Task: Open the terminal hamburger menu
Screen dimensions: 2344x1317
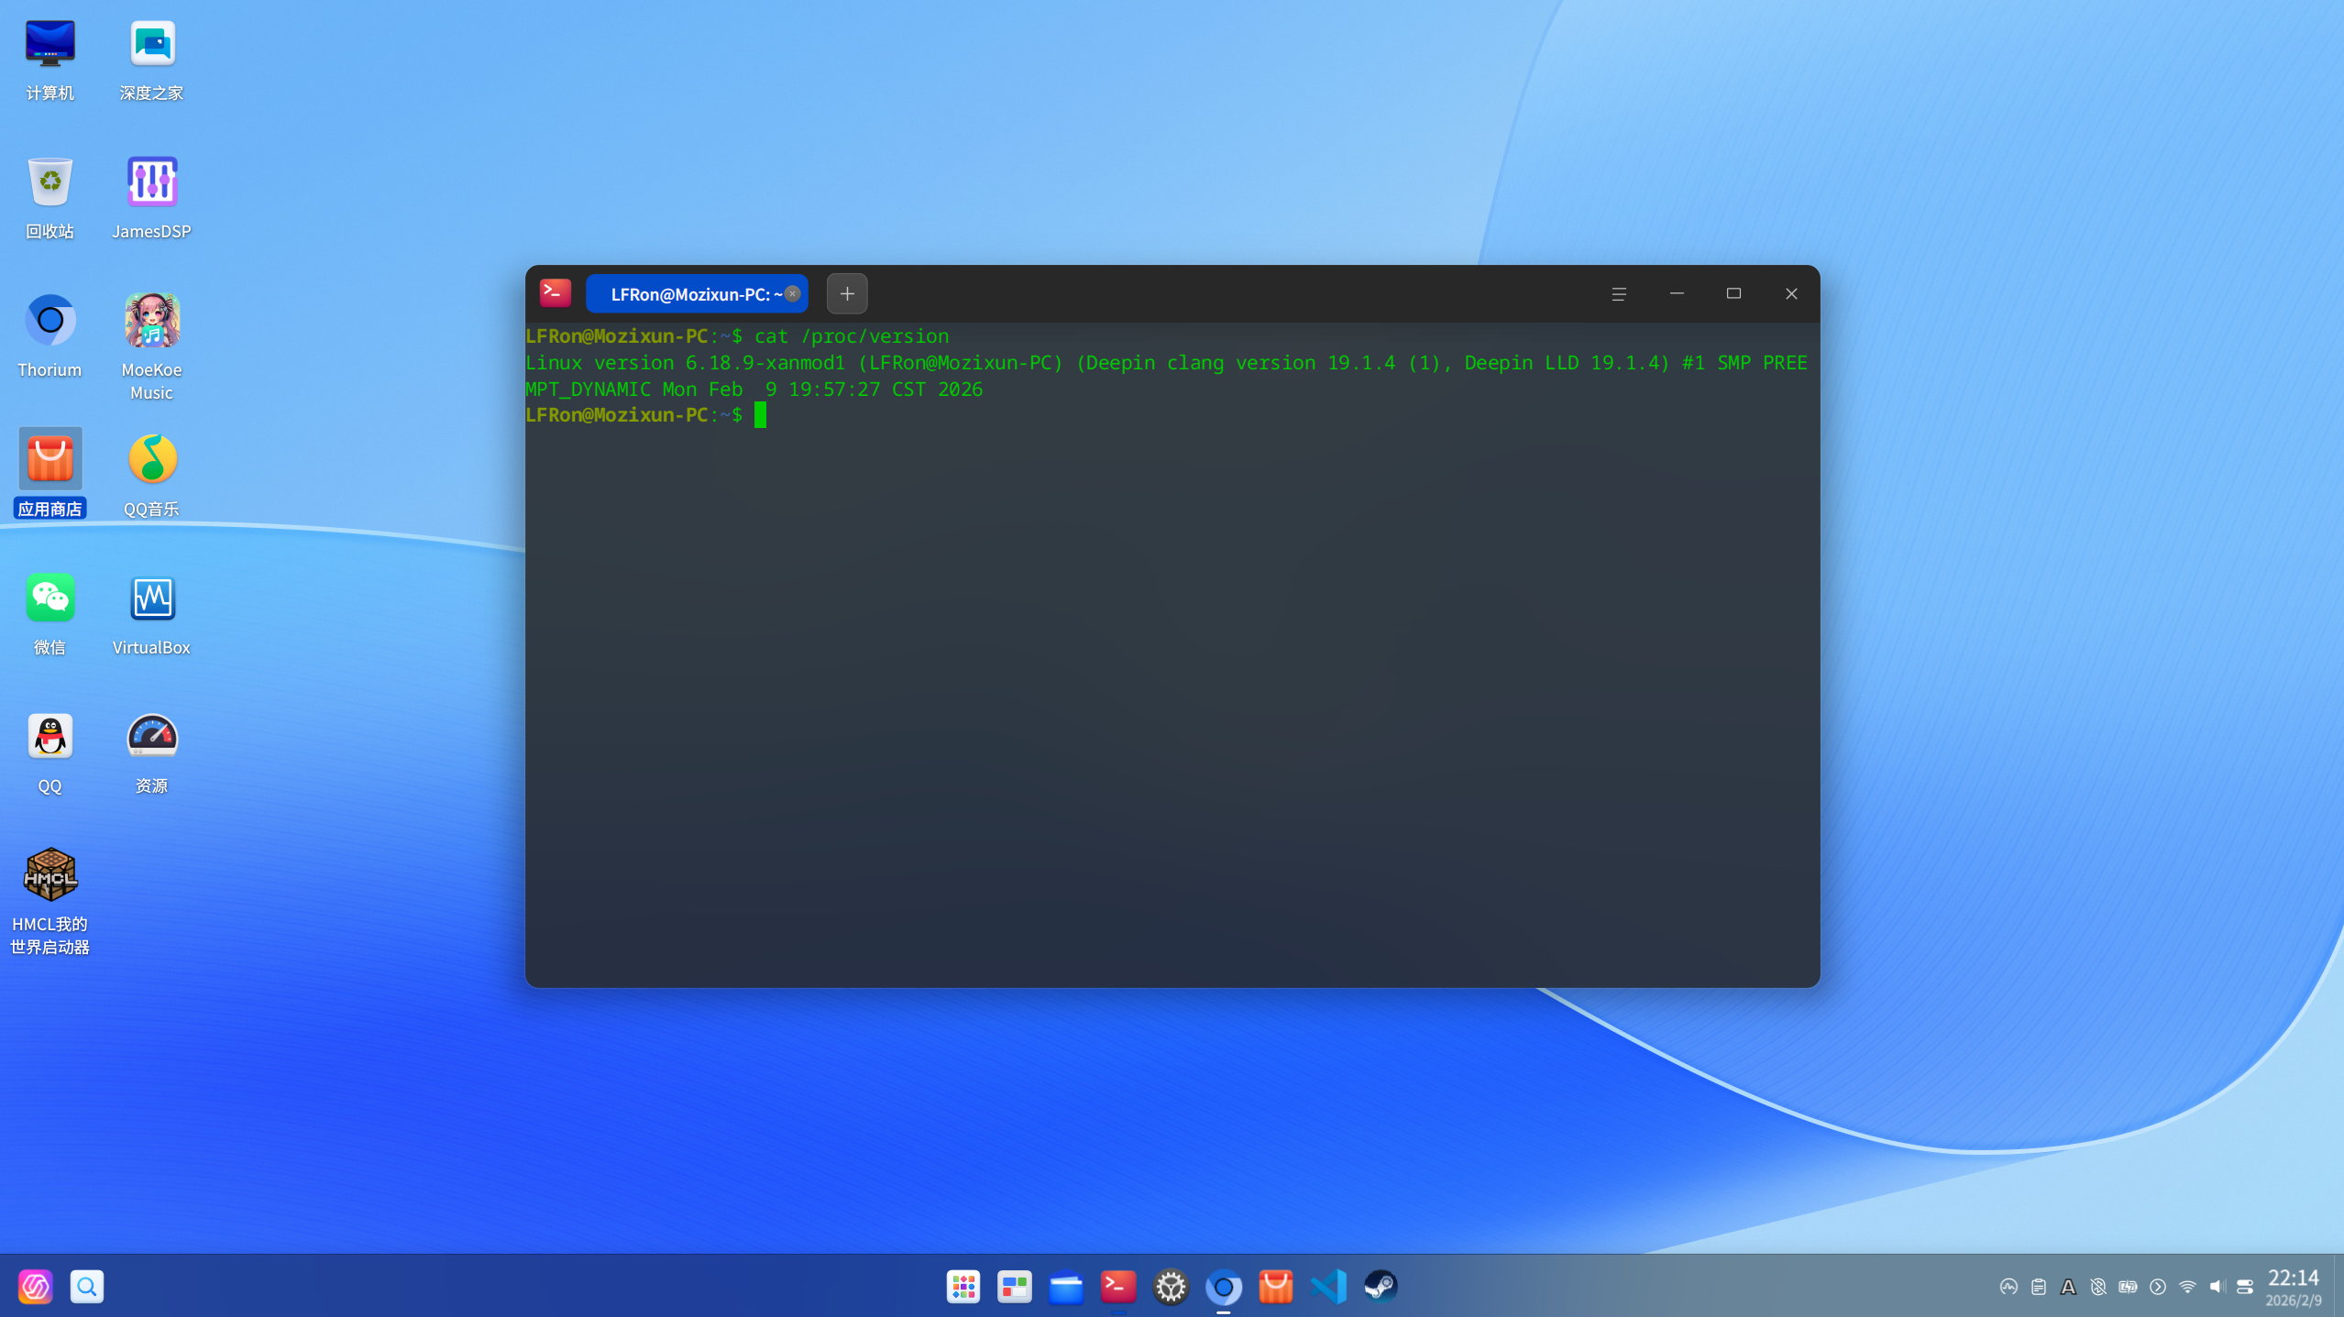Action: pyautogui.click(x=1618, y=293)
